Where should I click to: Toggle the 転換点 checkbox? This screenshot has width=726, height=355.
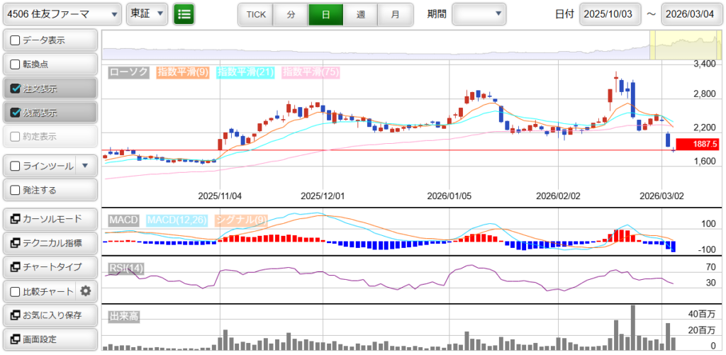(x=16, y=64)
